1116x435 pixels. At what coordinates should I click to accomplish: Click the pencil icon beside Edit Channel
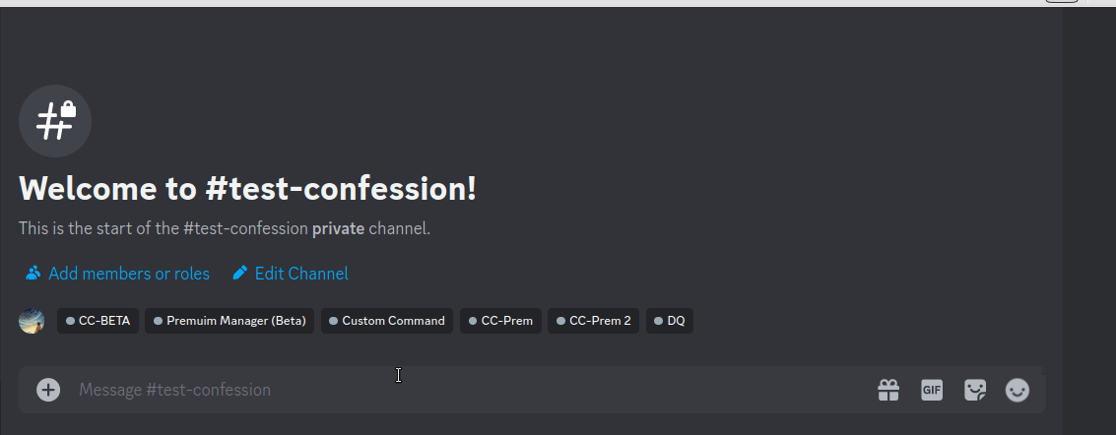point(240,273)
